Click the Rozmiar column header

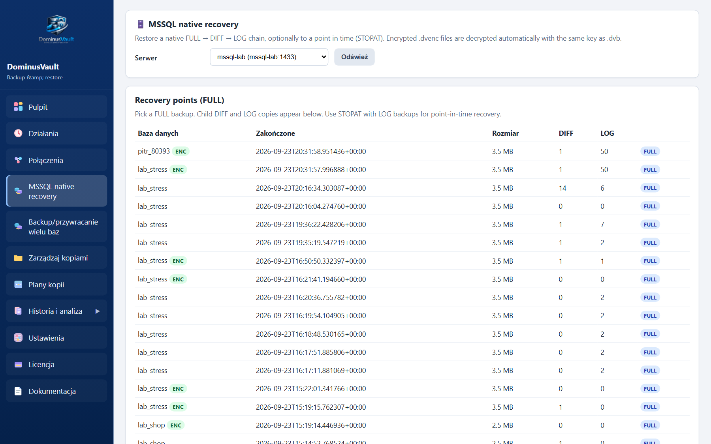tap(505, 133)
